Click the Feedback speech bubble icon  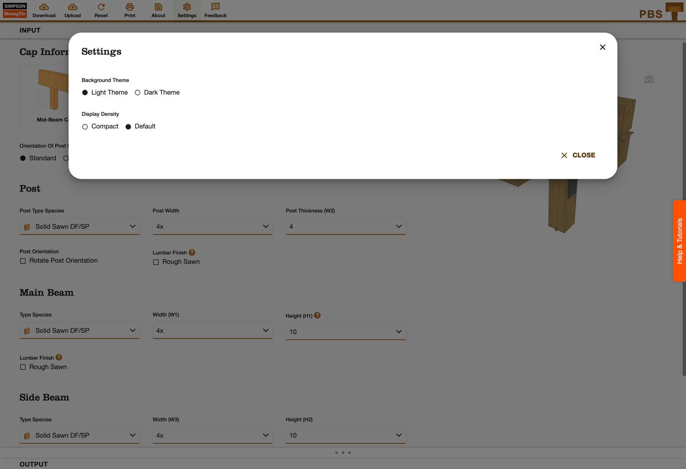(x=215, y=7)
